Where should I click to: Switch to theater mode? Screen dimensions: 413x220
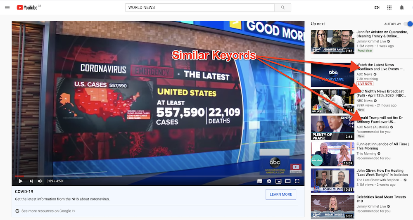point(288,181)
